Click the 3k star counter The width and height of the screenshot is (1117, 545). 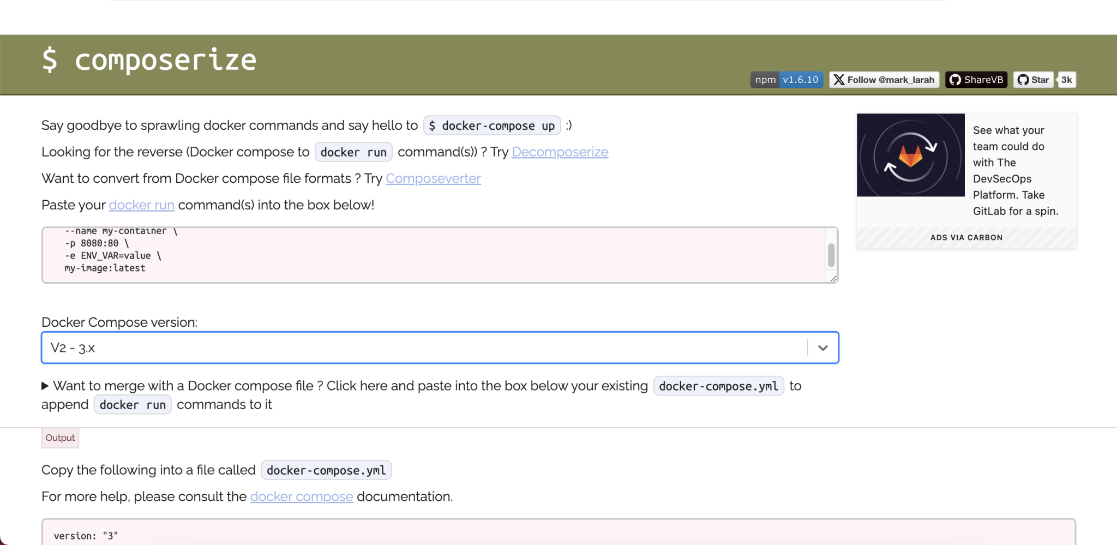coord(1066,80)
